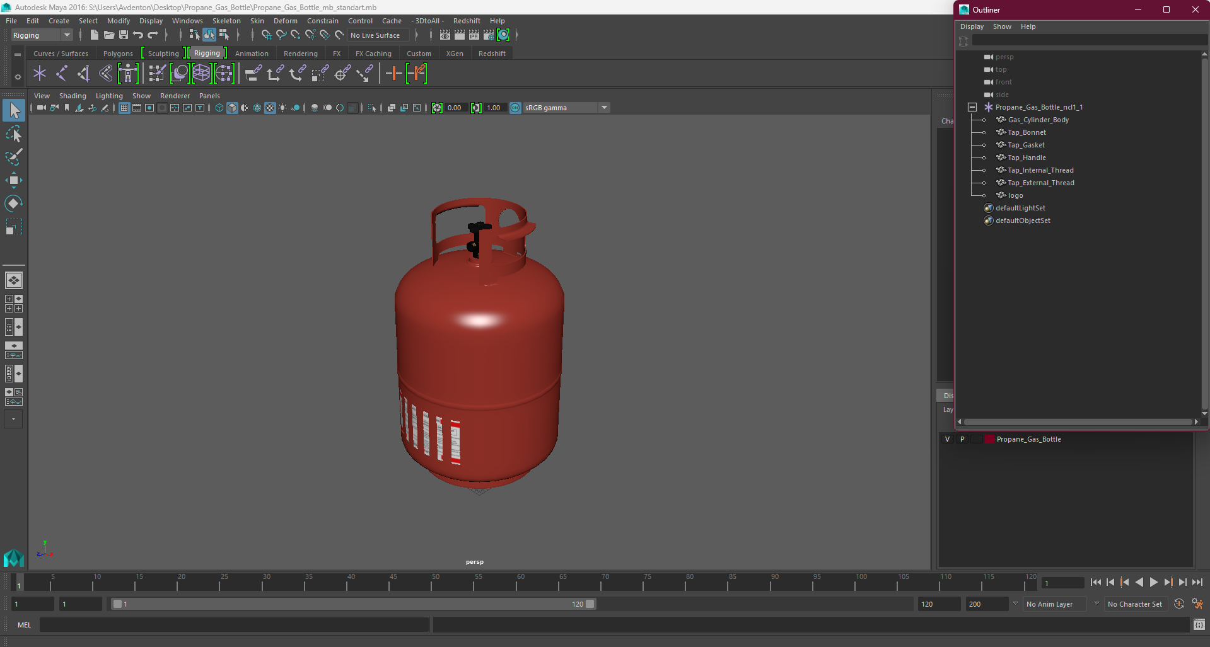This screenshot has height=647, width=1210.
Task: Toggle smooth shade all in viewport
Action: [232, 108]
